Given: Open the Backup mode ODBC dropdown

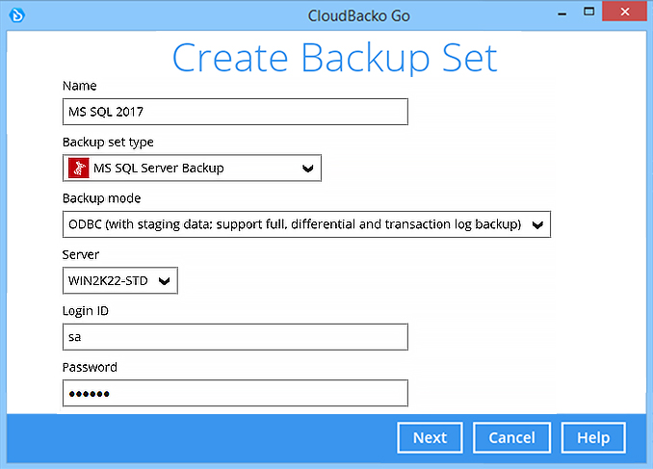Looking at the screenshot, I should click(x=306, y=224).
